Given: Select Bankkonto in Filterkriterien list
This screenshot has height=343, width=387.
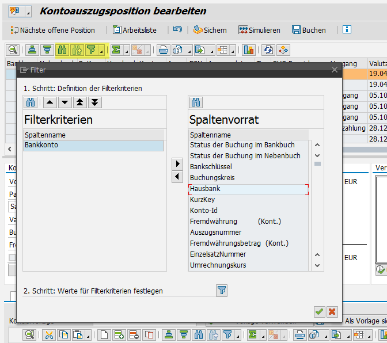Looking at the screenshot, I should pos(41,146).
